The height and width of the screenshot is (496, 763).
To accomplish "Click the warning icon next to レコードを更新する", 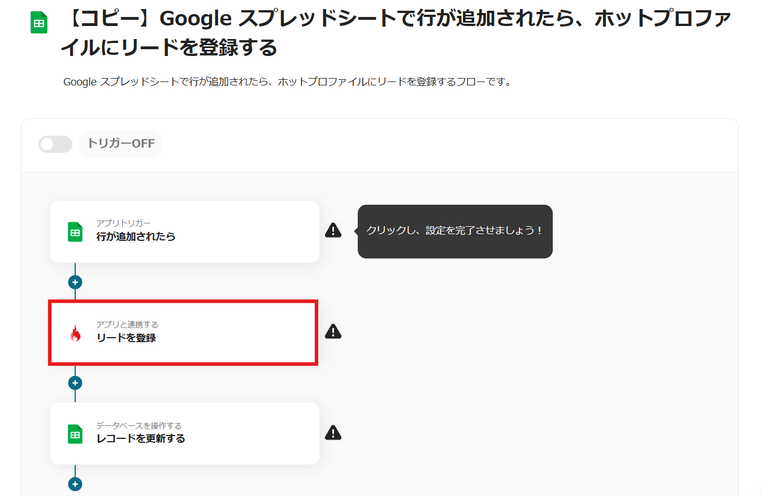I will coord(333,433).
